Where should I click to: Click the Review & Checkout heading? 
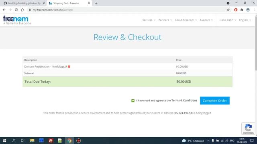(x=127, y=37)
